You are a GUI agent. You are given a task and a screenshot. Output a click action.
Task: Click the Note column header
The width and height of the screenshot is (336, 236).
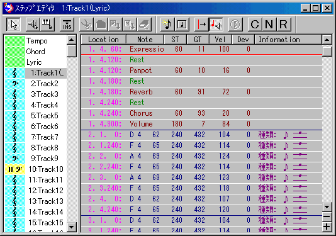(145, 40)
